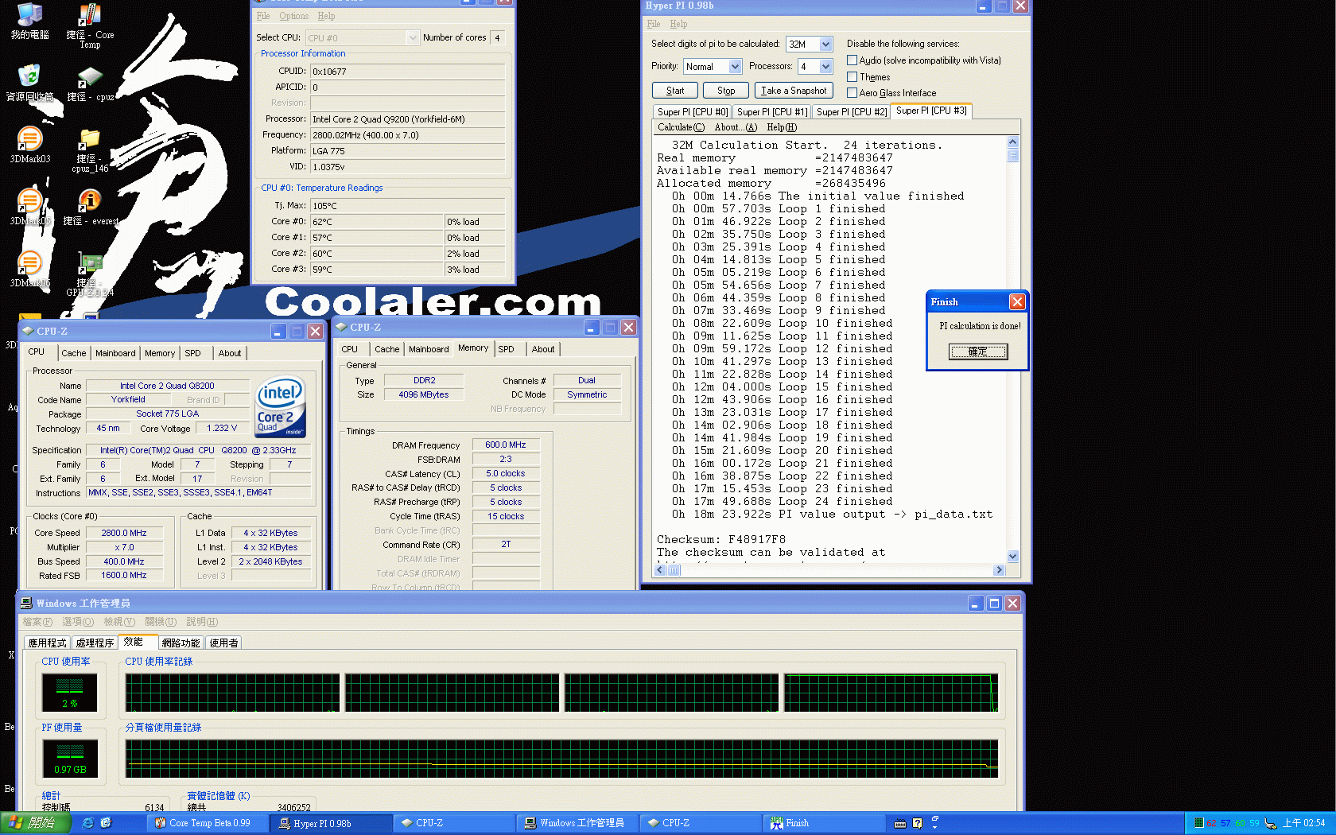Viewport: 1336px width, 835px height.
Task: Launch the 3DMark06 desktop icon
Action: click(x=29, y=269)
